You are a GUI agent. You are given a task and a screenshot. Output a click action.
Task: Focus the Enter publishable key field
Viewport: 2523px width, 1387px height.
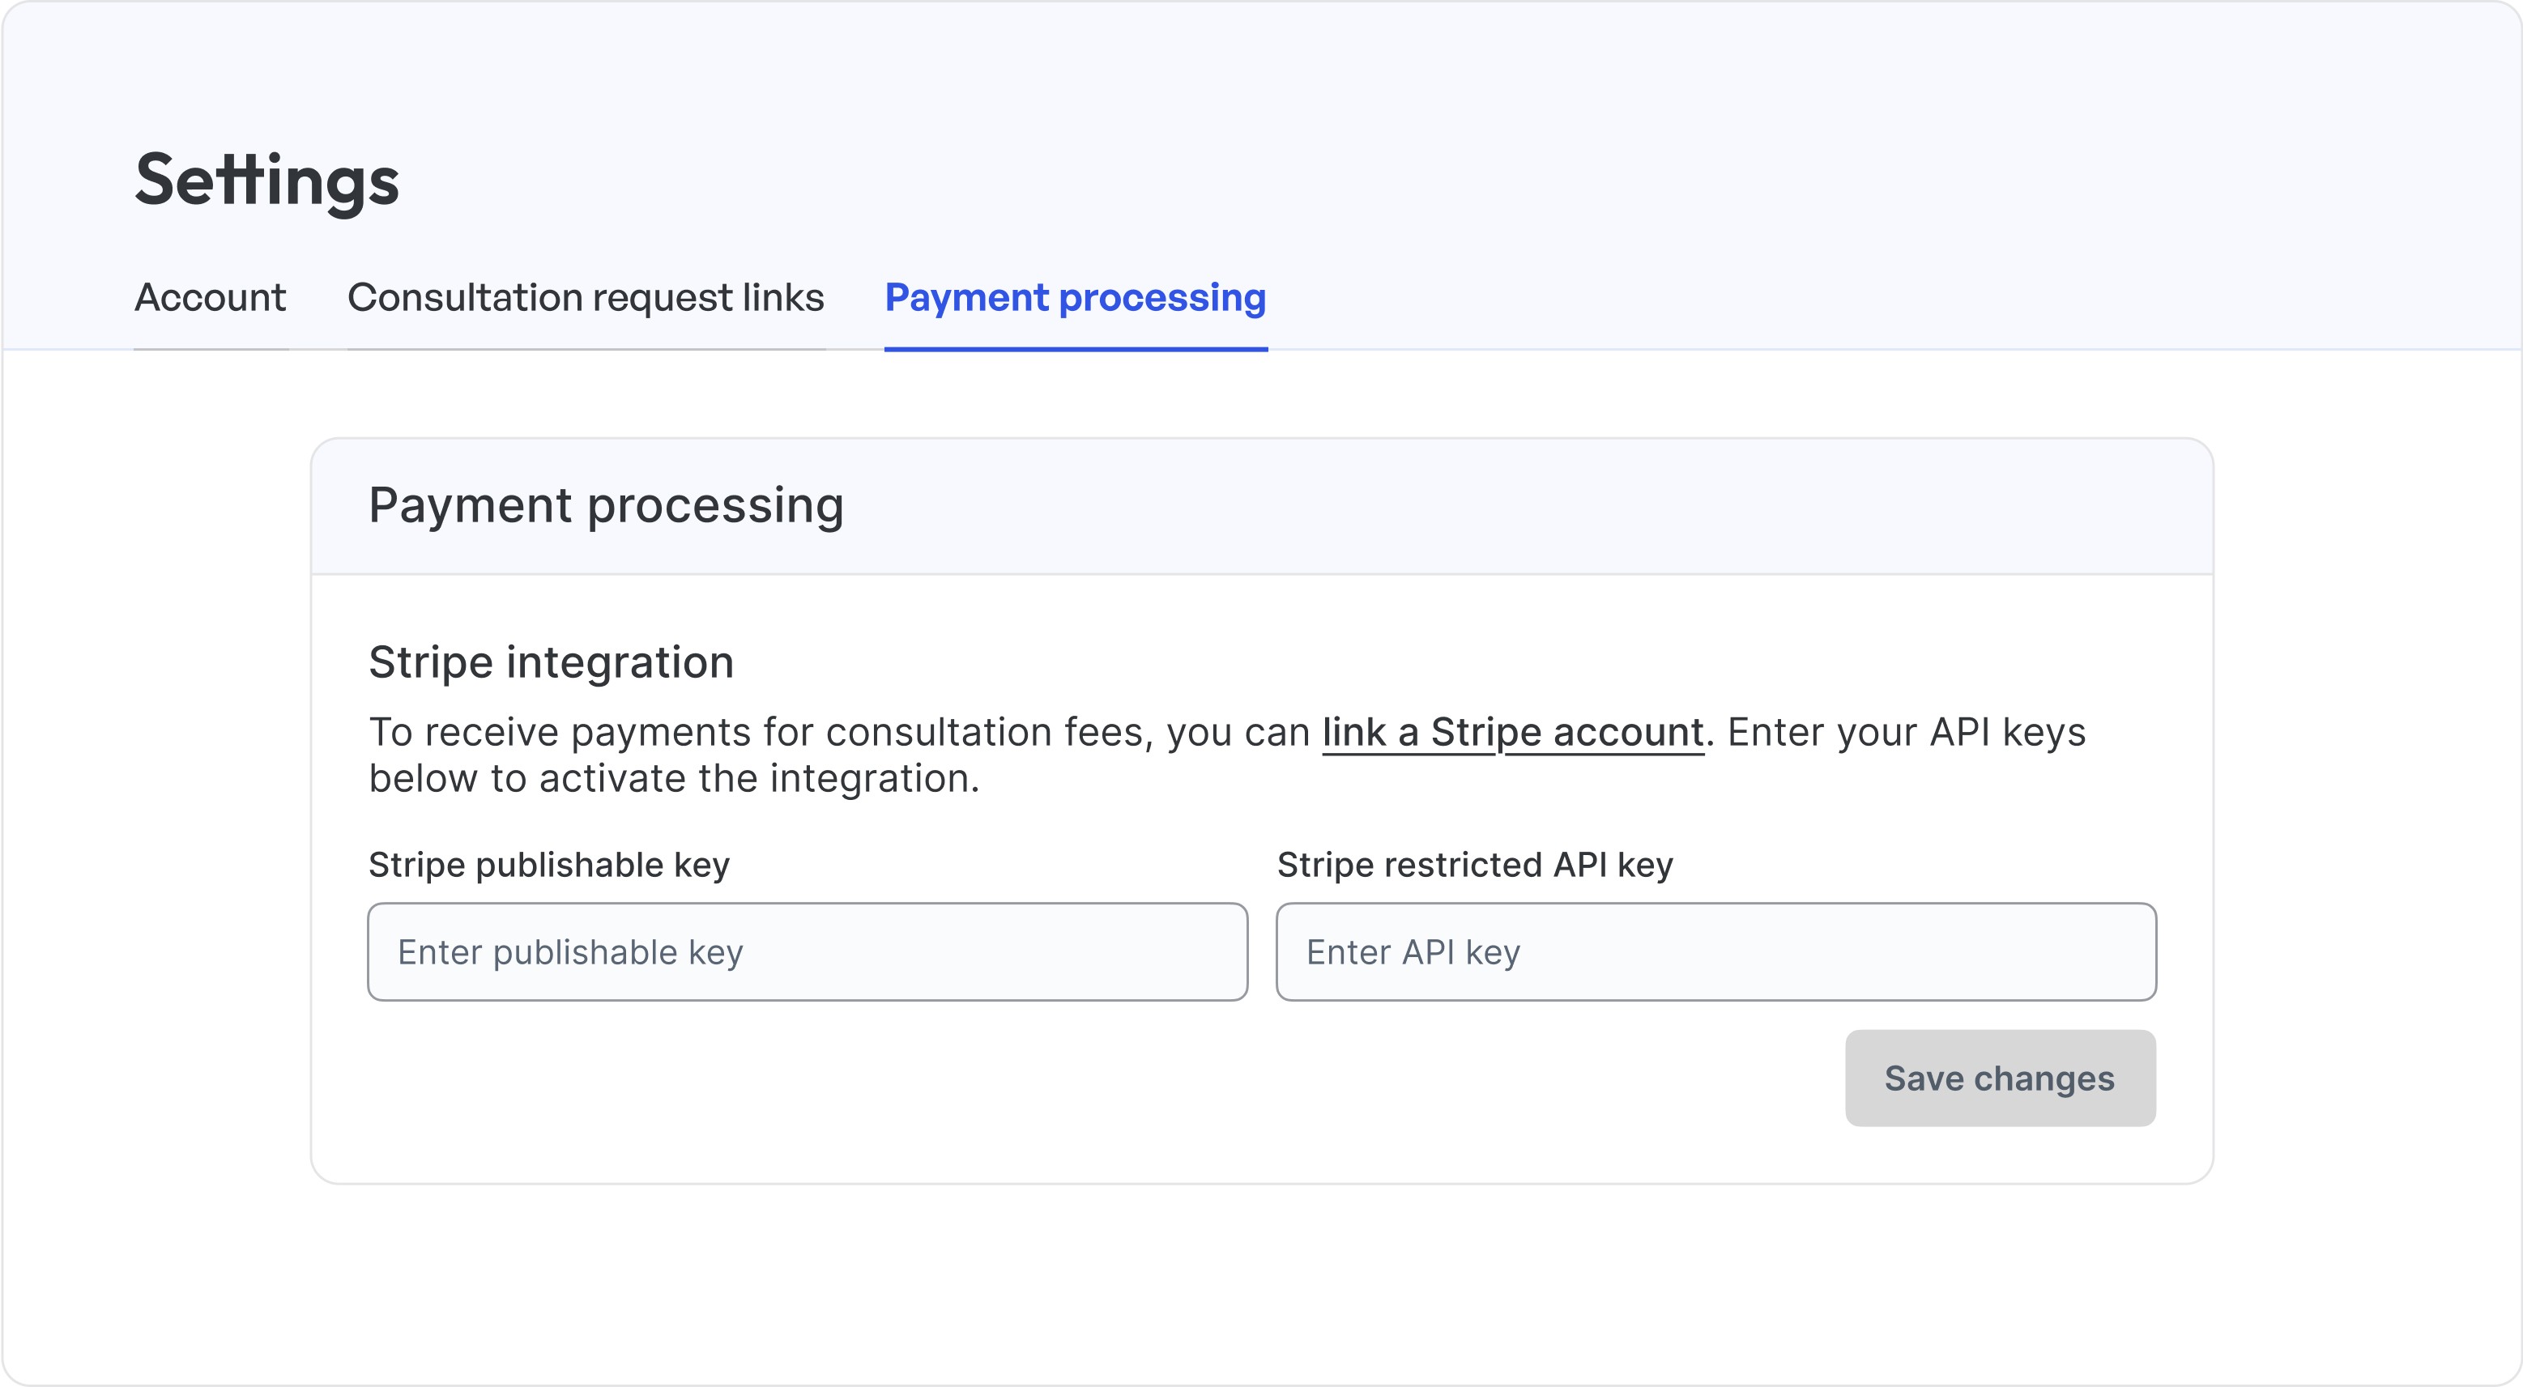[807, 951]
